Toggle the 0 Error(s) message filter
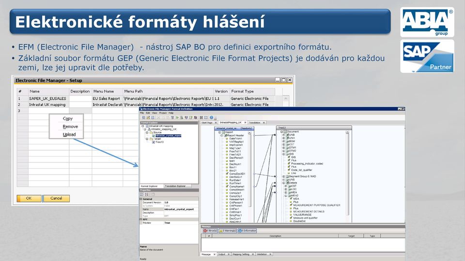The image size is (465, 261). [211, 231]
